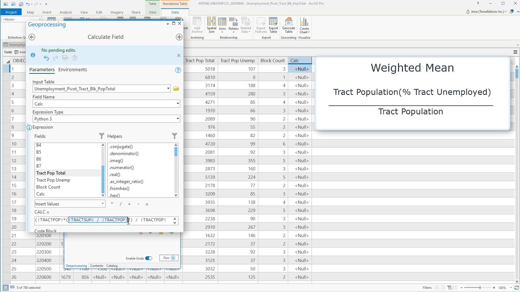Select .numerator() in Helpers list

click(121, 167)
